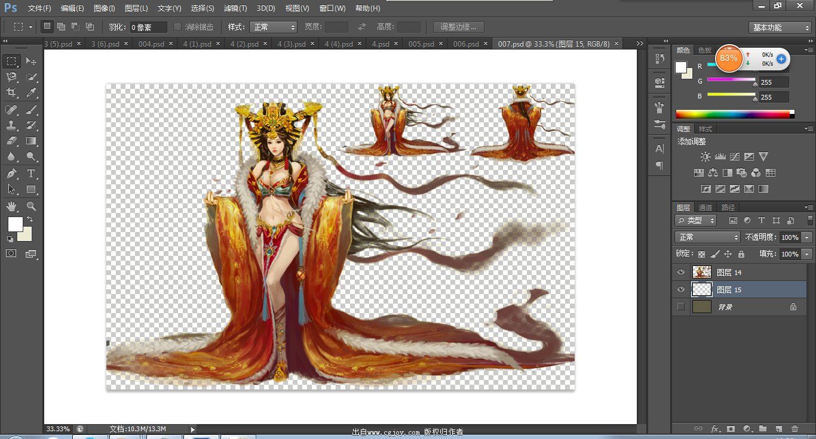Click the G channel slider
Image resolution: width=816 pixels, height=439 pixels.
point(731,80)
